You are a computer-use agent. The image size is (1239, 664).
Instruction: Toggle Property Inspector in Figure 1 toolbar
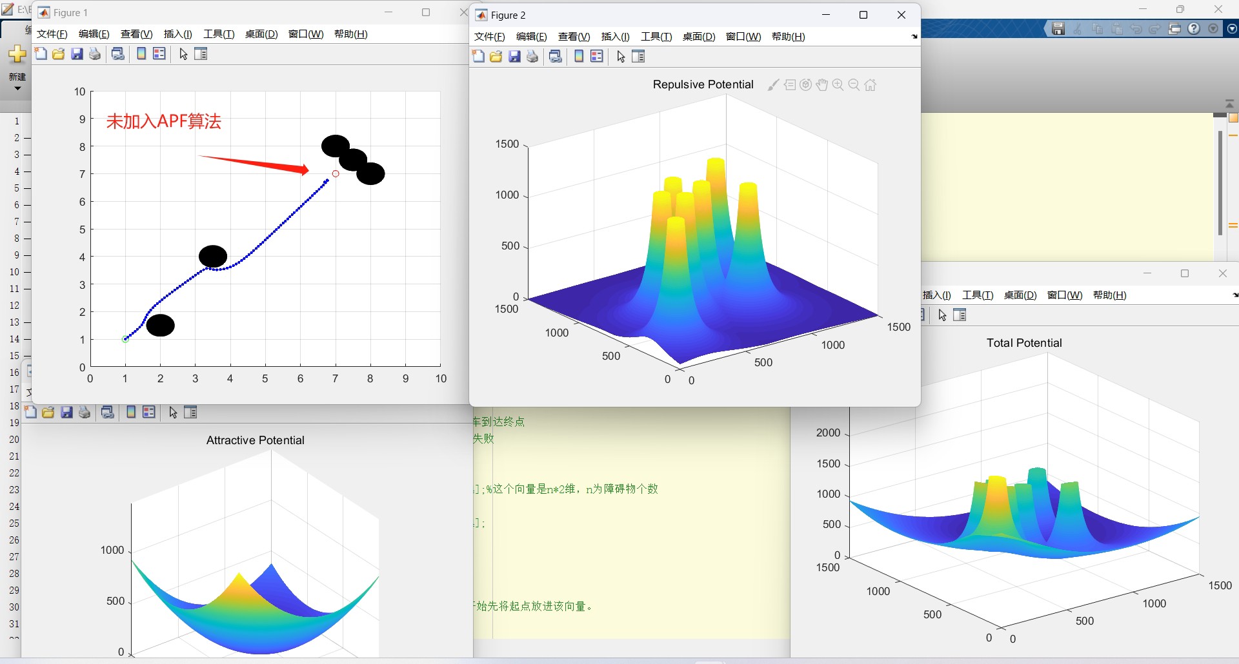pos(201,54)
